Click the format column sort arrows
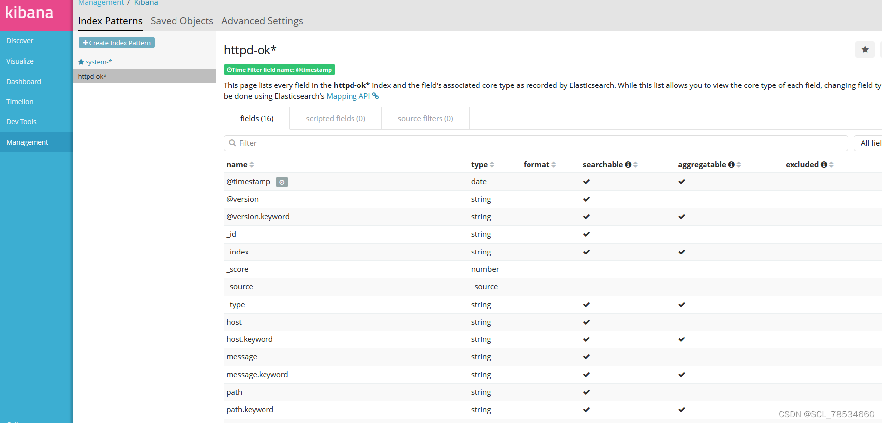882x423 pixels. tap(553, 165)
